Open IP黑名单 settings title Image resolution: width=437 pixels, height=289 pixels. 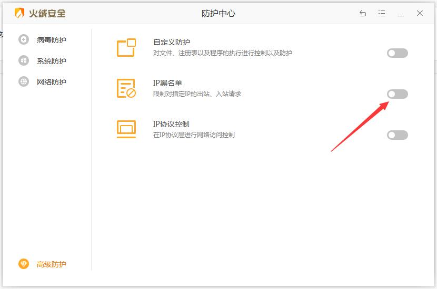(x=167, y=83)
